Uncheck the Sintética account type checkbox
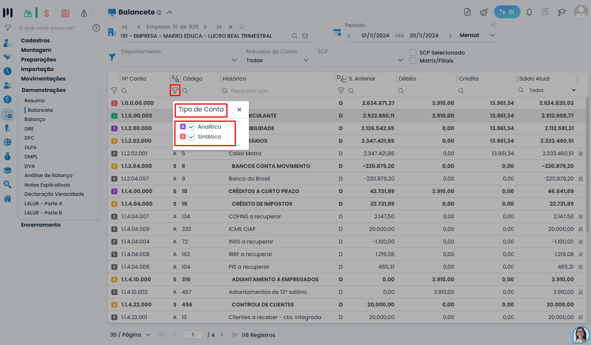 click(x=191, y=137)
